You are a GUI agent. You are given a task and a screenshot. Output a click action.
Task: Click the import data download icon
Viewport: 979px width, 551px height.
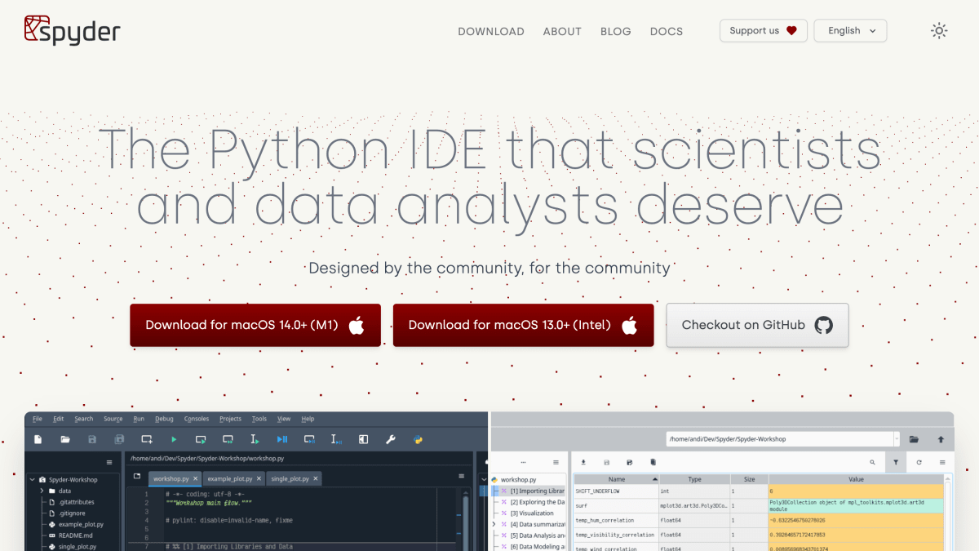(583, 462)
